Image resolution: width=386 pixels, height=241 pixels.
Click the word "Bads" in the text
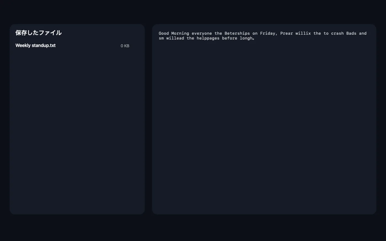351,33
